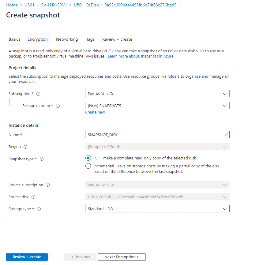Open the Storage type dropdown
This screenshot has height=265, width=259.
coord(157,209)
